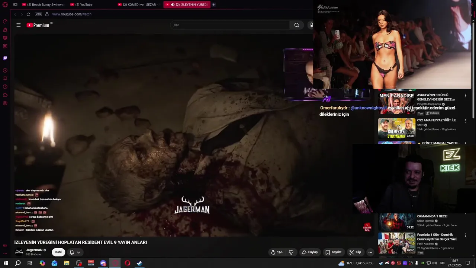This screenshot has width=476, height=268.
Task: Go forward in browser history
Action: (x=22, y=14)
